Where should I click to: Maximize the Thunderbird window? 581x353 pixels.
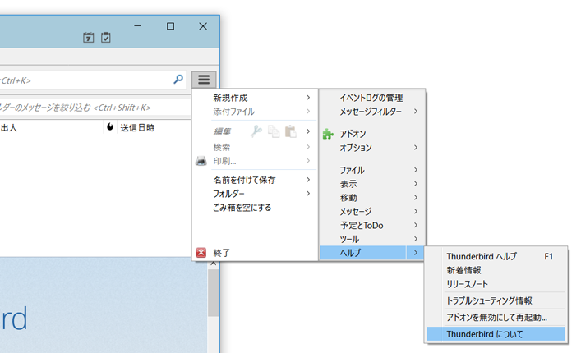170,26
